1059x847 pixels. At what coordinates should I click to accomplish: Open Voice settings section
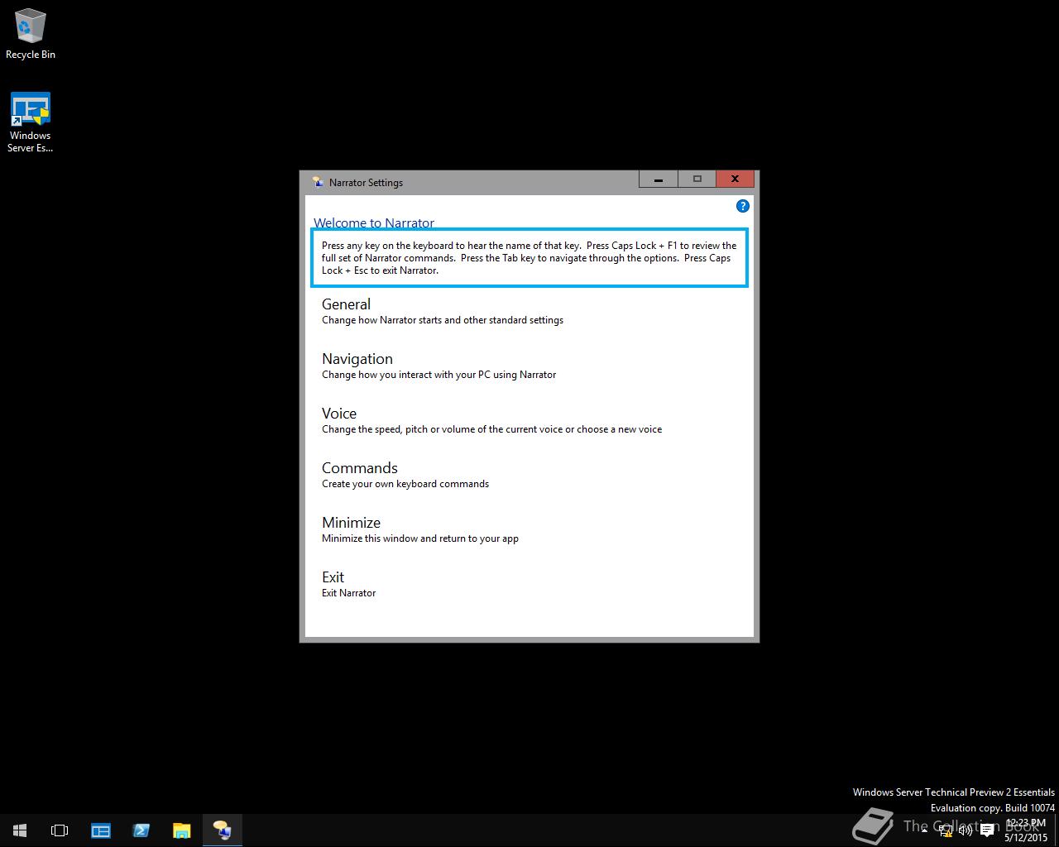tap(339, 414)
